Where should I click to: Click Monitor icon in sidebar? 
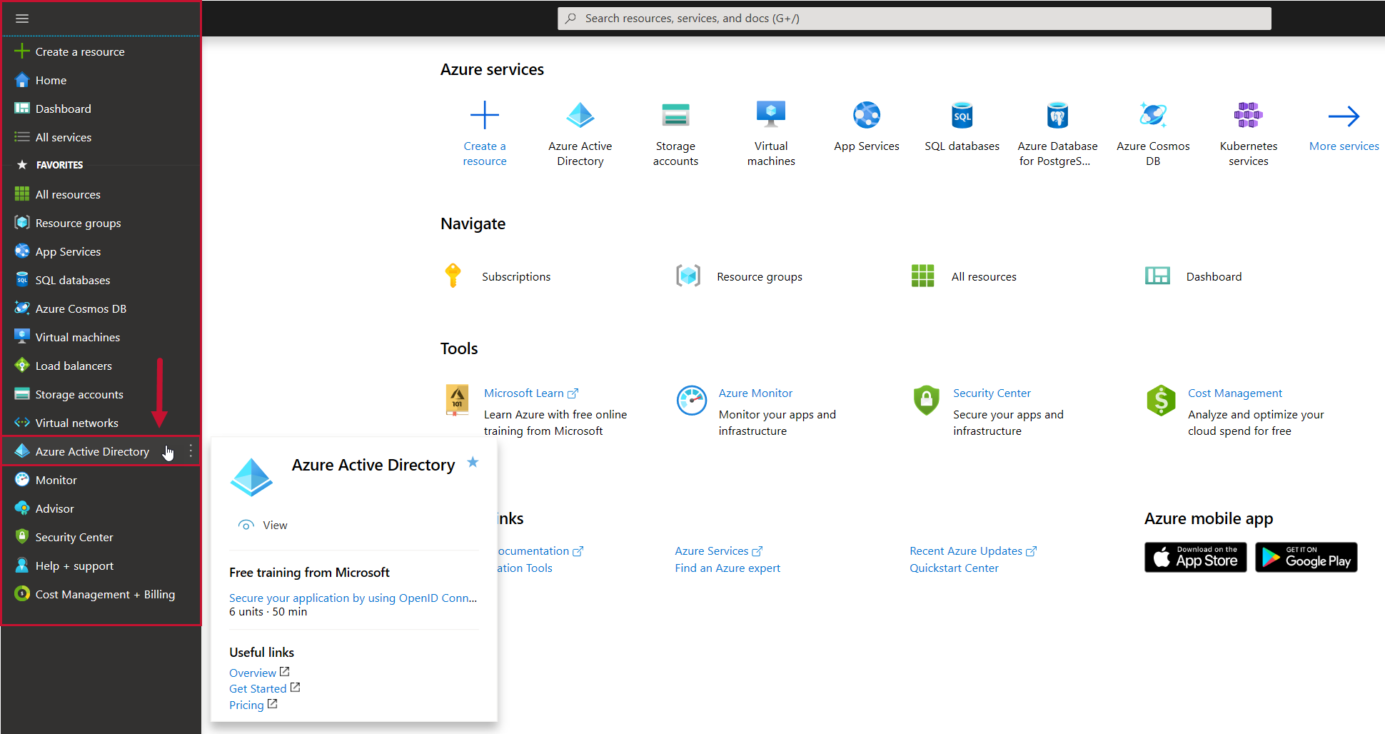[x=22, y=480]
